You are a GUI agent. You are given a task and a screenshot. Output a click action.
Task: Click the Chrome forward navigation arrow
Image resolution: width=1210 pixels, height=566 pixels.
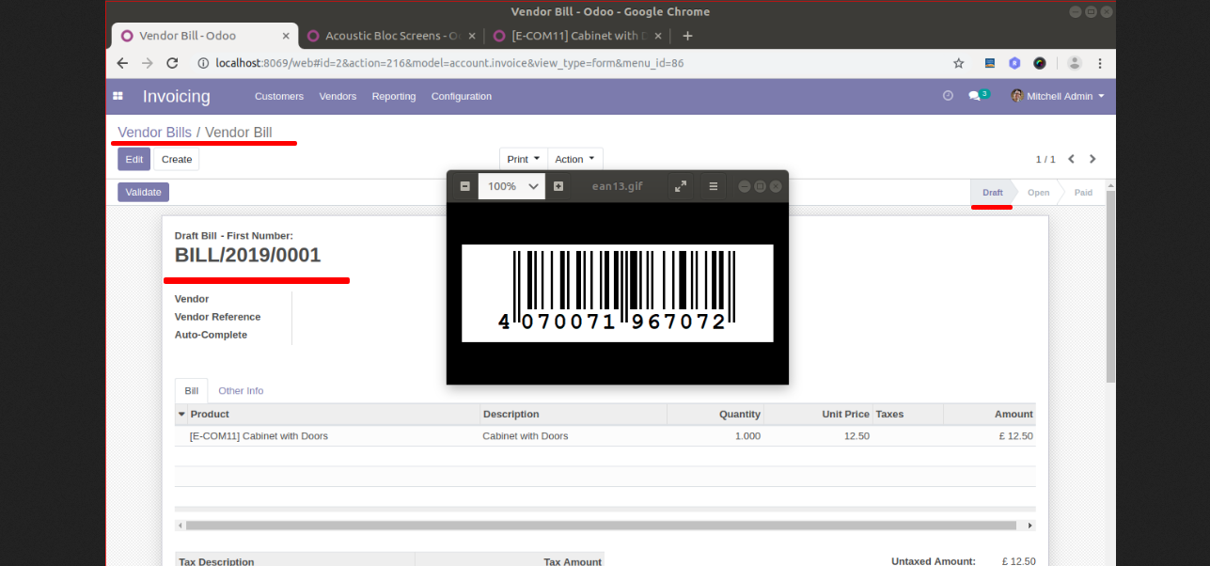click(147, 63)
